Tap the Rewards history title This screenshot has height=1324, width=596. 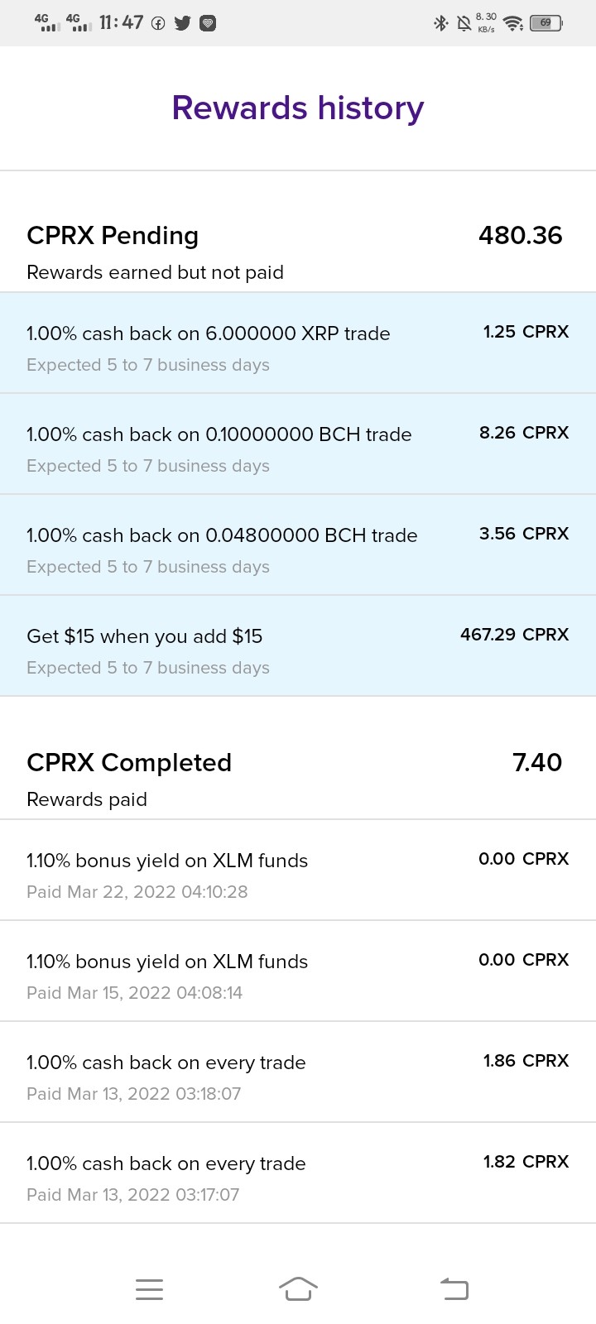tap(298, 108)
